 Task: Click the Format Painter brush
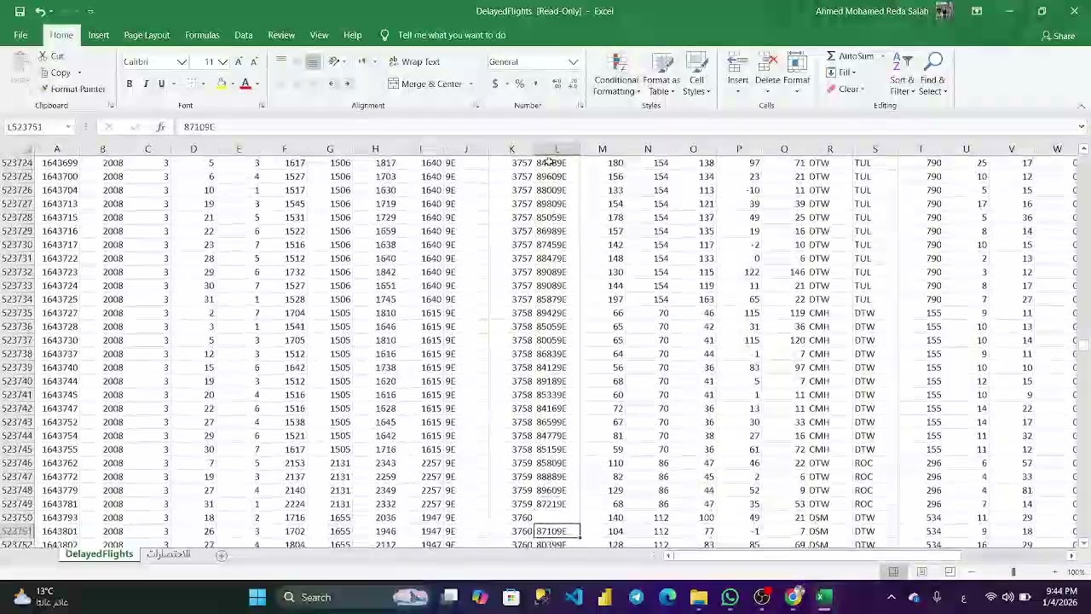(x=43, y=89)
